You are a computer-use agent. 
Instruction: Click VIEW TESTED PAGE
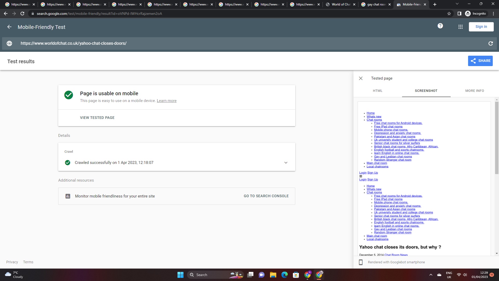pos(97,118)
